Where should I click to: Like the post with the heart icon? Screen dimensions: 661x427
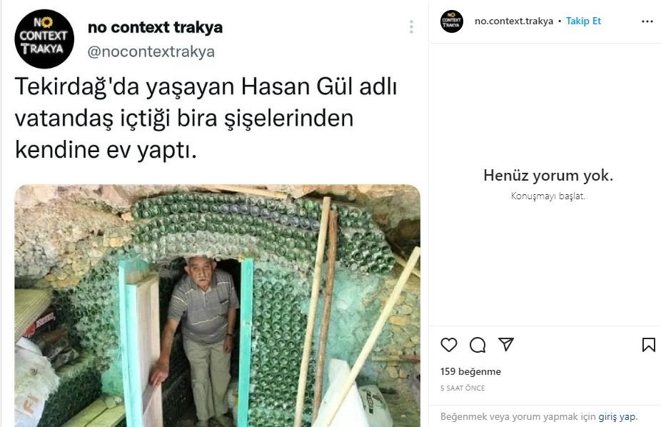448,345
